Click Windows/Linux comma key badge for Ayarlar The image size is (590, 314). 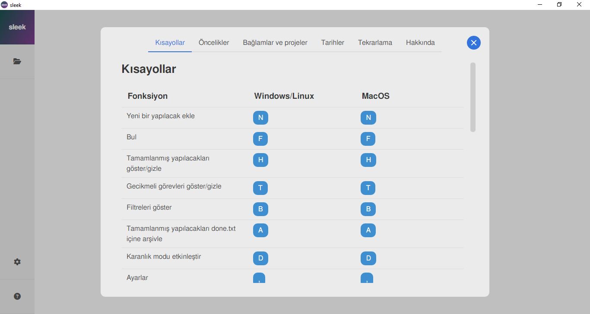point(259,278)
